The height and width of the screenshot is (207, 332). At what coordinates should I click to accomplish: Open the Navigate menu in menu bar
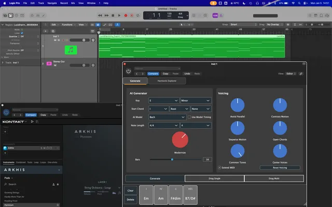[52, 3]
